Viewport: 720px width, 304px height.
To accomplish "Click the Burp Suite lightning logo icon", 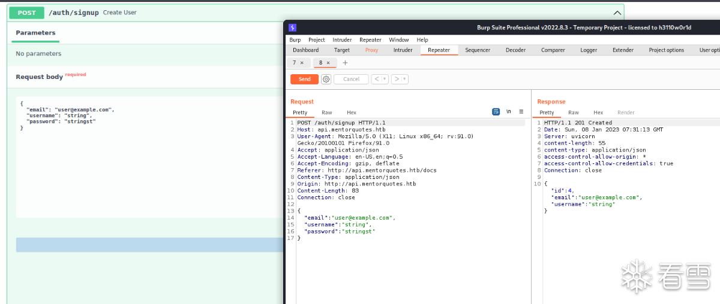I will (x=292, y=28).
